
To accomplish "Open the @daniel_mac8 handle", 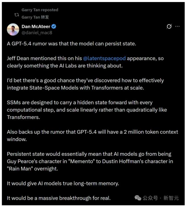I will [37, 32].
